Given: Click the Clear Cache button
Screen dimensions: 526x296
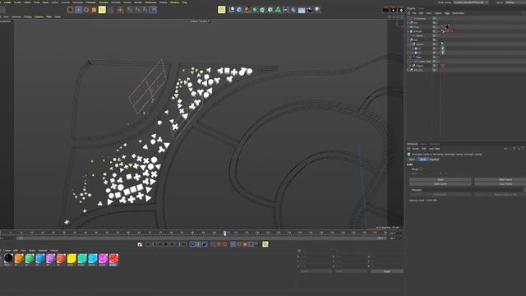Looking at the screenshot, I should 441,184.
